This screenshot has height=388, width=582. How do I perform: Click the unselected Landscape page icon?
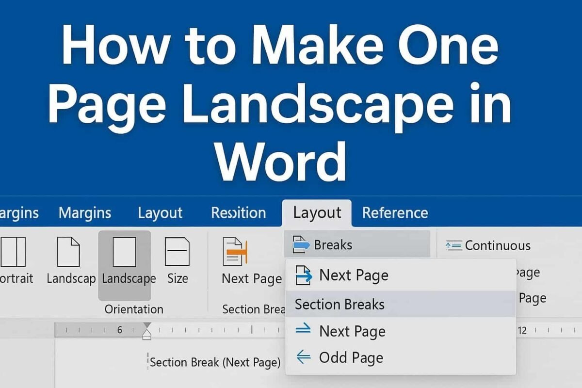point(68,252)
